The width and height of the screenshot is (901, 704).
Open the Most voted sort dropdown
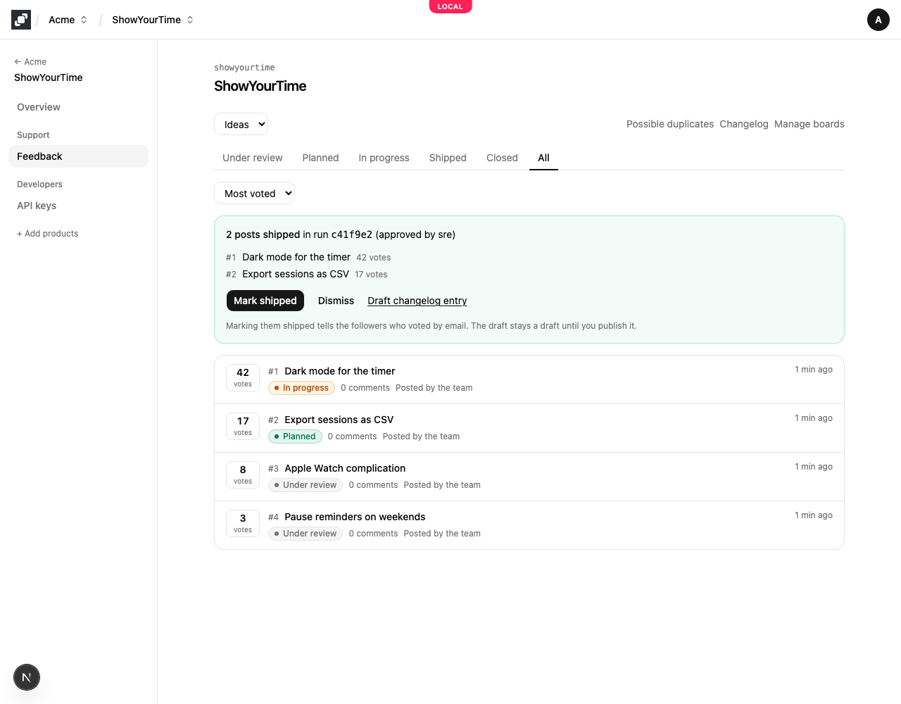pyautogui.click(x=254, y=193)
